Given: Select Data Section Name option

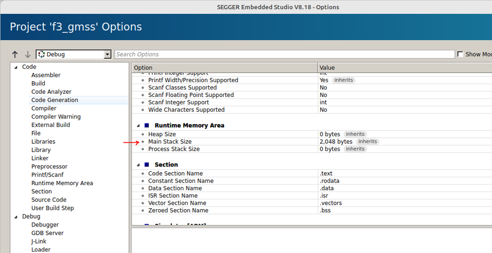Looking at the screenshot, I should (175, 188).
